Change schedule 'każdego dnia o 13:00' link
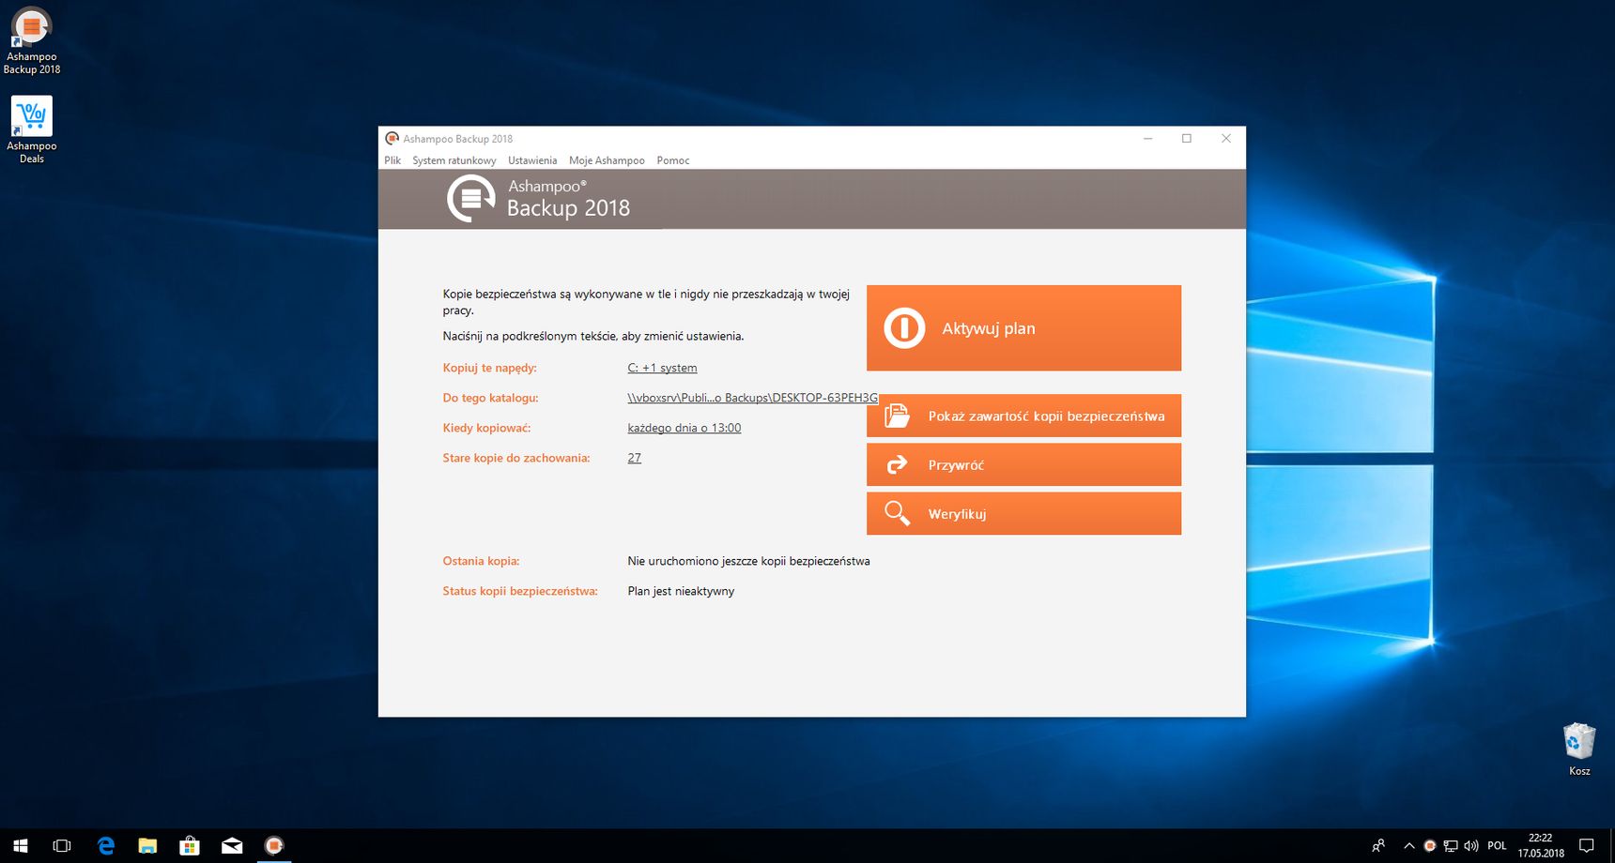The image size is (1615, 863). (684, 428)
